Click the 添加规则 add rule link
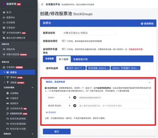This screenshot has height=138, width=158. [51, 112]
